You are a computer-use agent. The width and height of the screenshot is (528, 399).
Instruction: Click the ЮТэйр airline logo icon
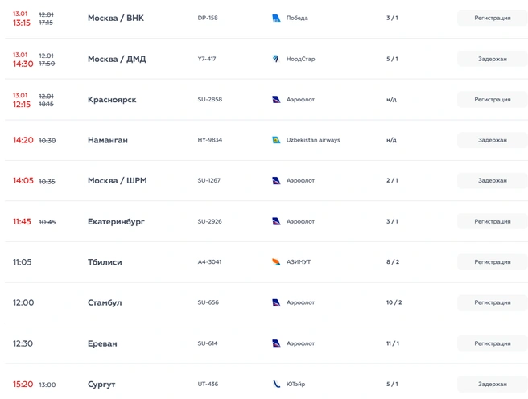tap(276, 384)
